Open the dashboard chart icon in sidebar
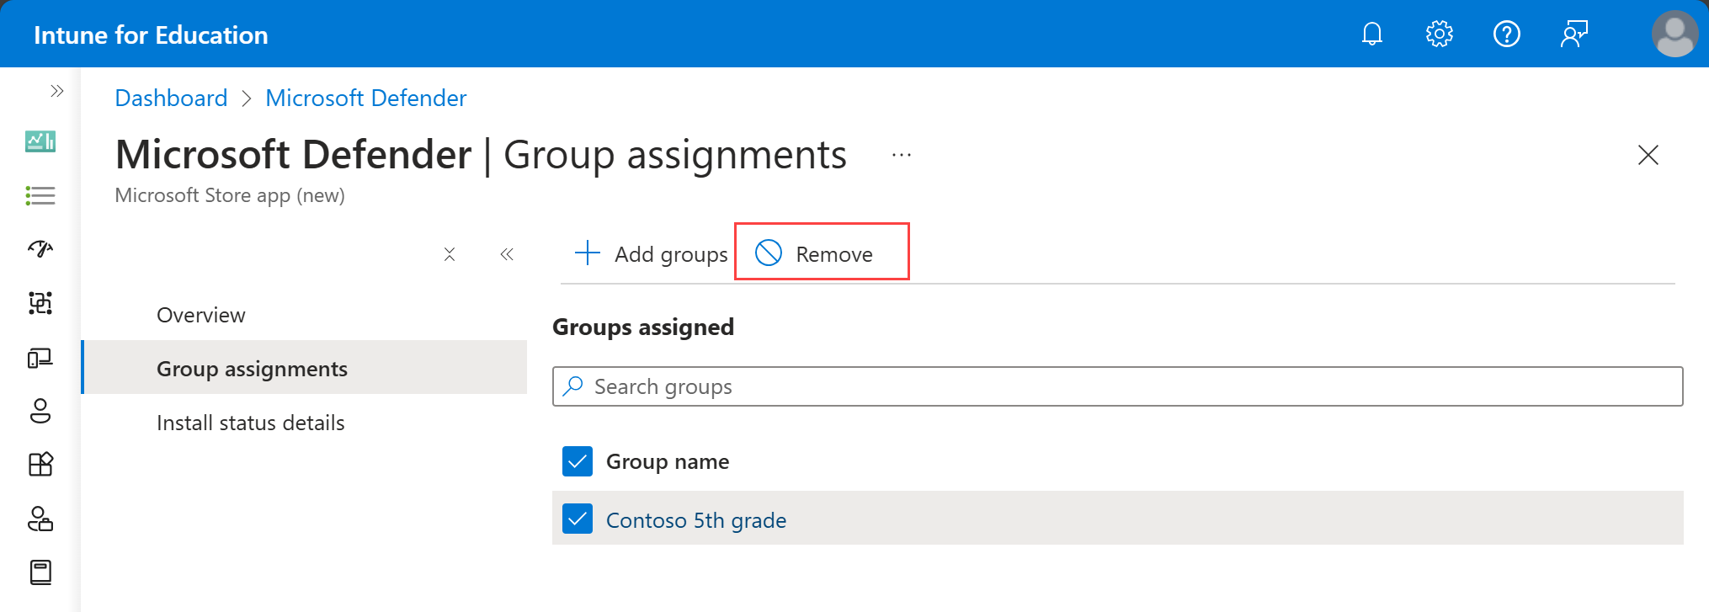The width and height of the screenshot is (1709, 612). (40, 141)
